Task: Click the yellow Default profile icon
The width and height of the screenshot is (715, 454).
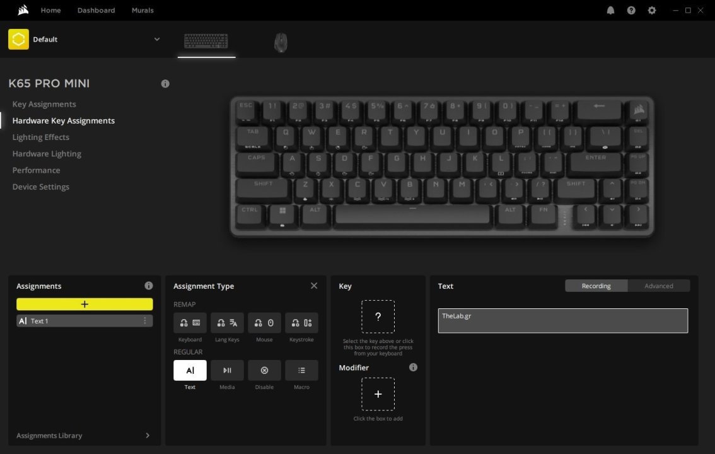Action: coord(18,39)
